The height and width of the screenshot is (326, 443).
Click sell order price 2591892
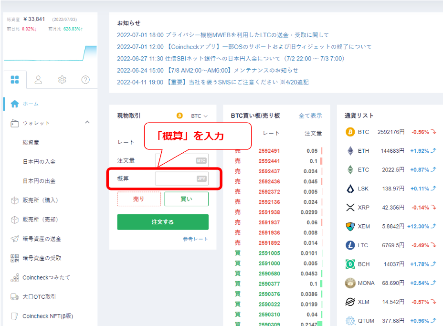click(x=269, y=243)
